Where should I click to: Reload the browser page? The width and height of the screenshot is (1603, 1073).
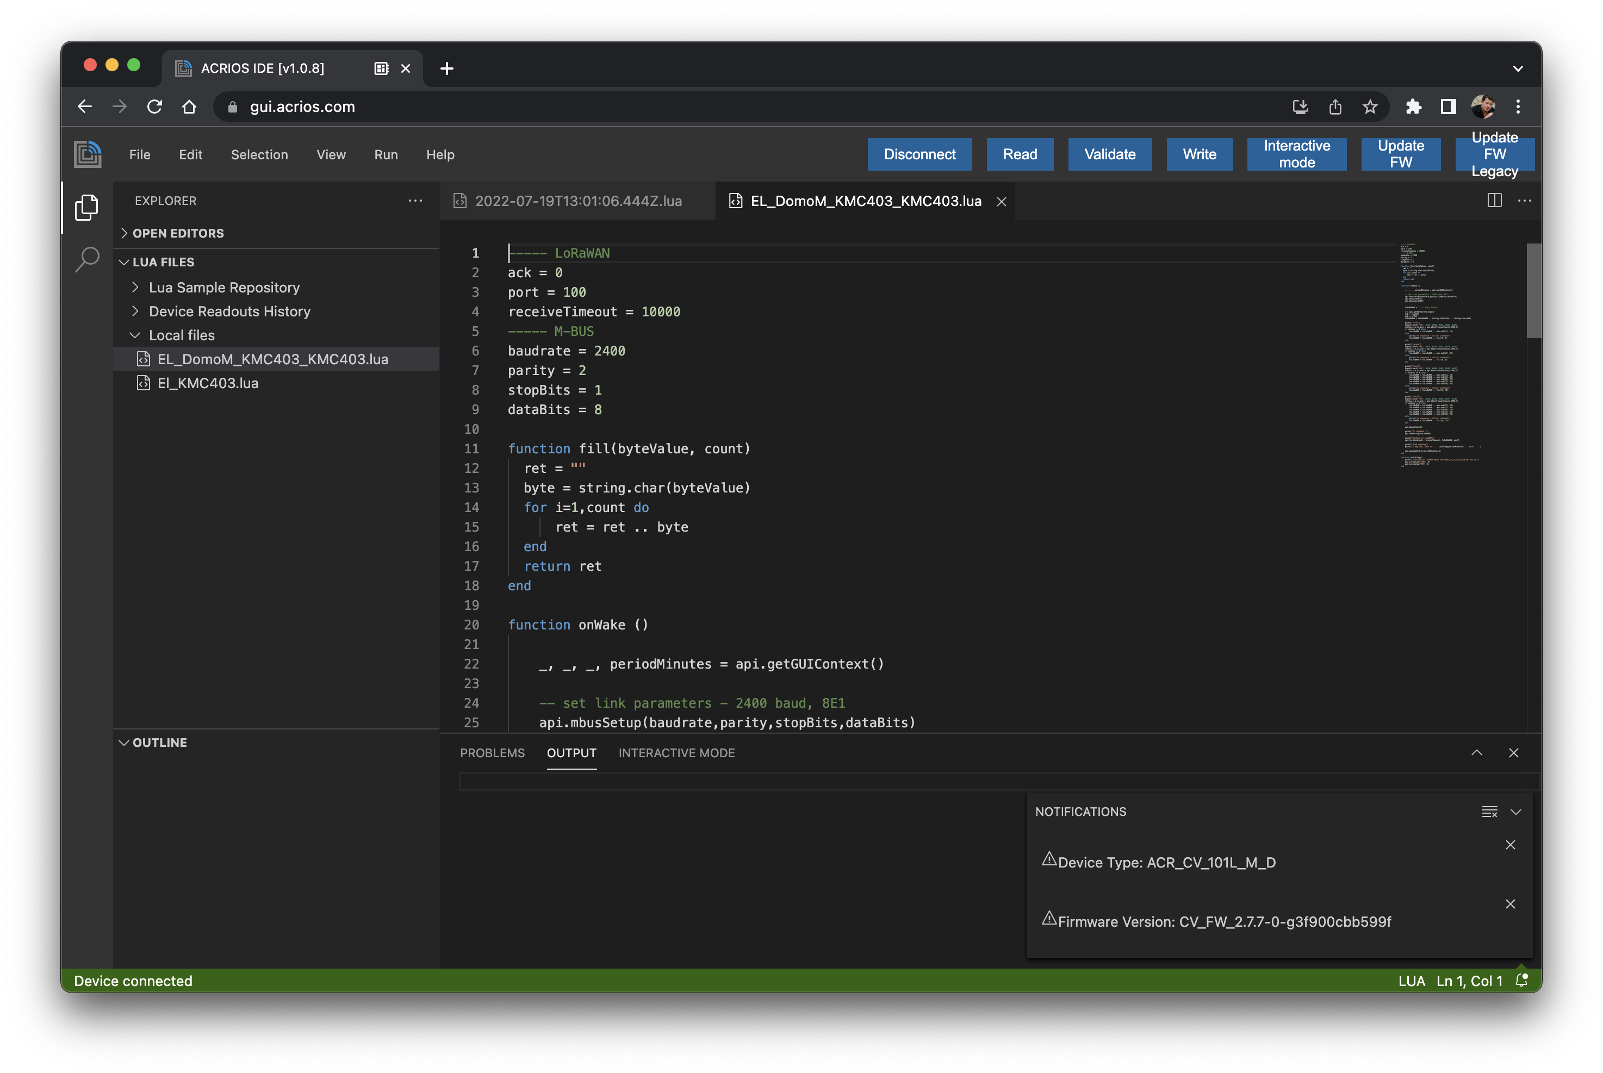154,107
